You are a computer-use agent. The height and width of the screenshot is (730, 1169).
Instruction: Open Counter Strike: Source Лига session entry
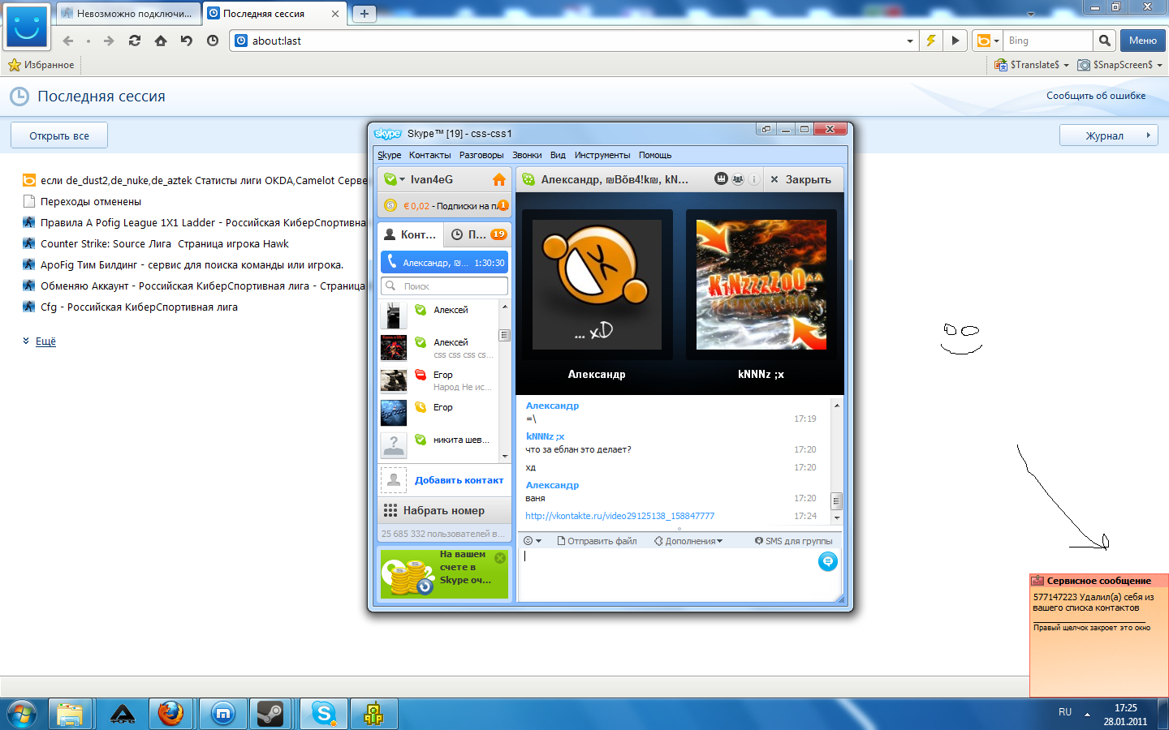tap(165, 243)
